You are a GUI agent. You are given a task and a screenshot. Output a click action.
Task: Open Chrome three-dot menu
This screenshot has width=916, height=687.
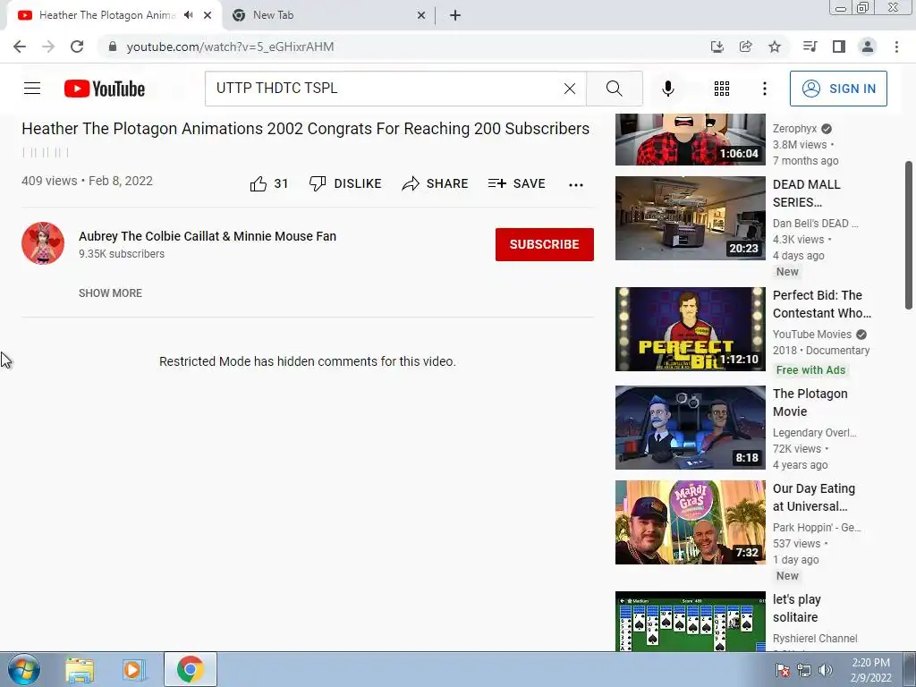896,47
